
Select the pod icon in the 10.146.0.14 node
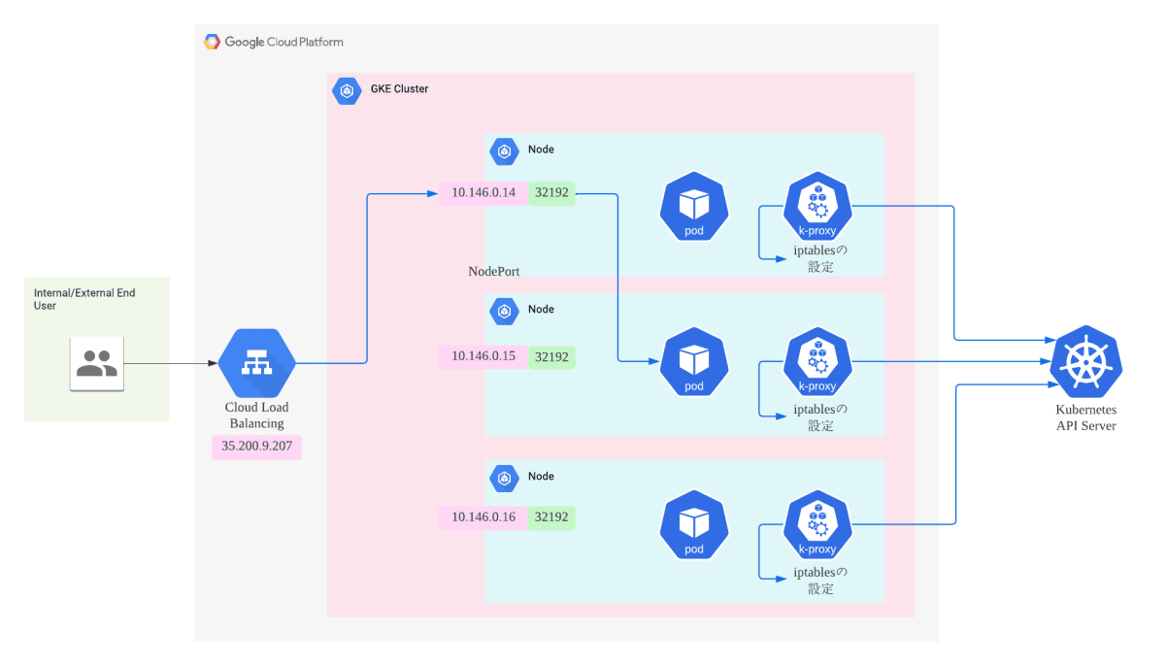(693, 208)
